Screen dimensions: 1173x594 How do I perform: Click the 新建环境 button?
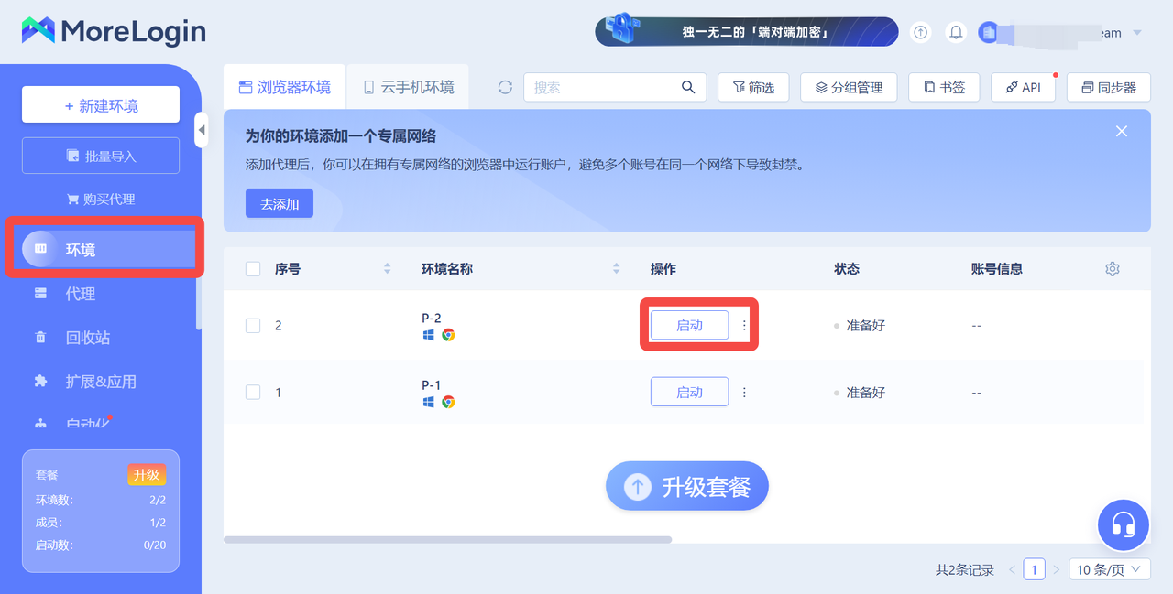point(101,105)
